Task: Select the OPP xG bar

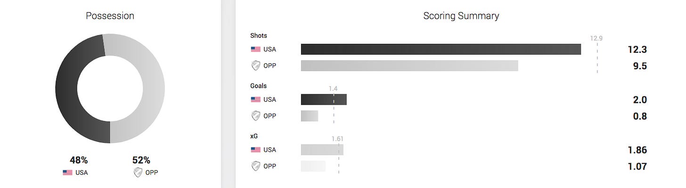Action: coord(313,166)
